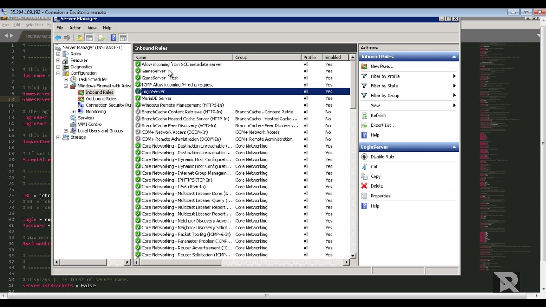Viewport: 546px width, 307px height.
Task: Click the New Rule icon in Actions
Action: coord(364,66)
